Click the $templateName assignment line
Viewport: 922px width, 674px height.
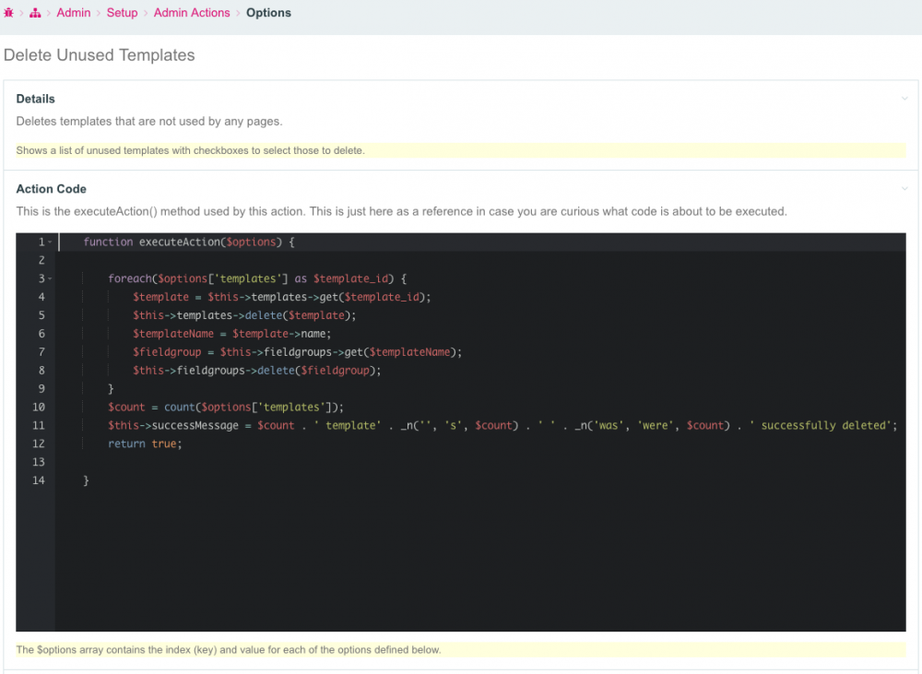[x=230, y=334]
